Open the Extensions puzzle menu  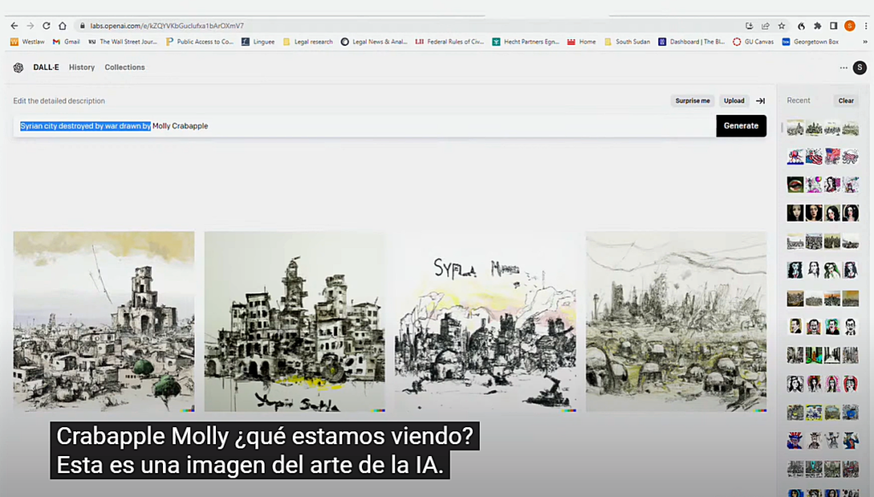point(818,26)
